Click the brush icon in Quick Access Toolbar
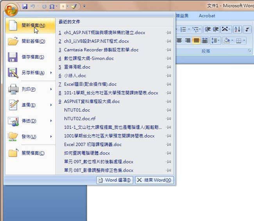Viewport: 254px width, 221px height. pos(74,7)
